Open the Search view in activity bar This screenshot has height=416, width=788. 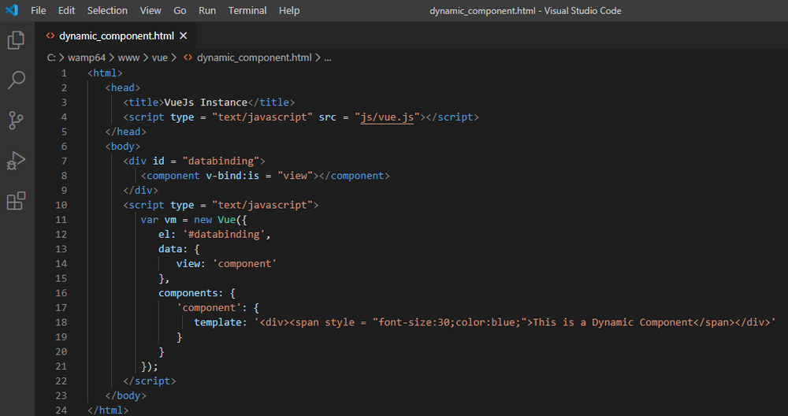point(16,80)
